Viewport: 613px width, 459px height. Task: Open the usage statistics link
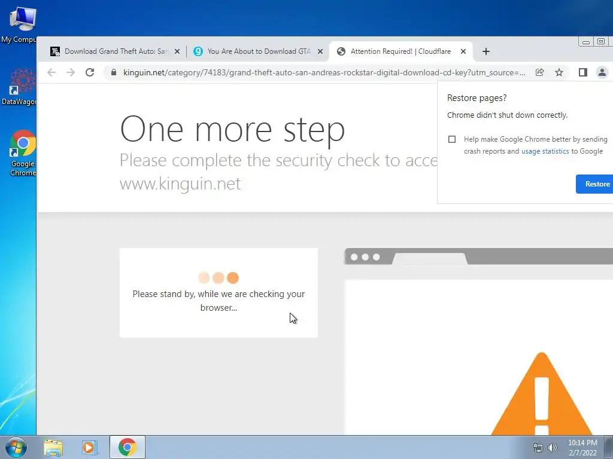(545, 151)
